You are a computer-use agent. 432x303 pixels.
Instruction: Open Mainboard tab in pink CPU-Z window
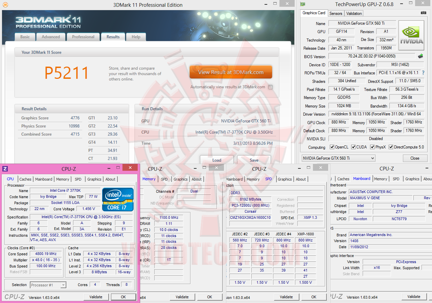point(44,179)
